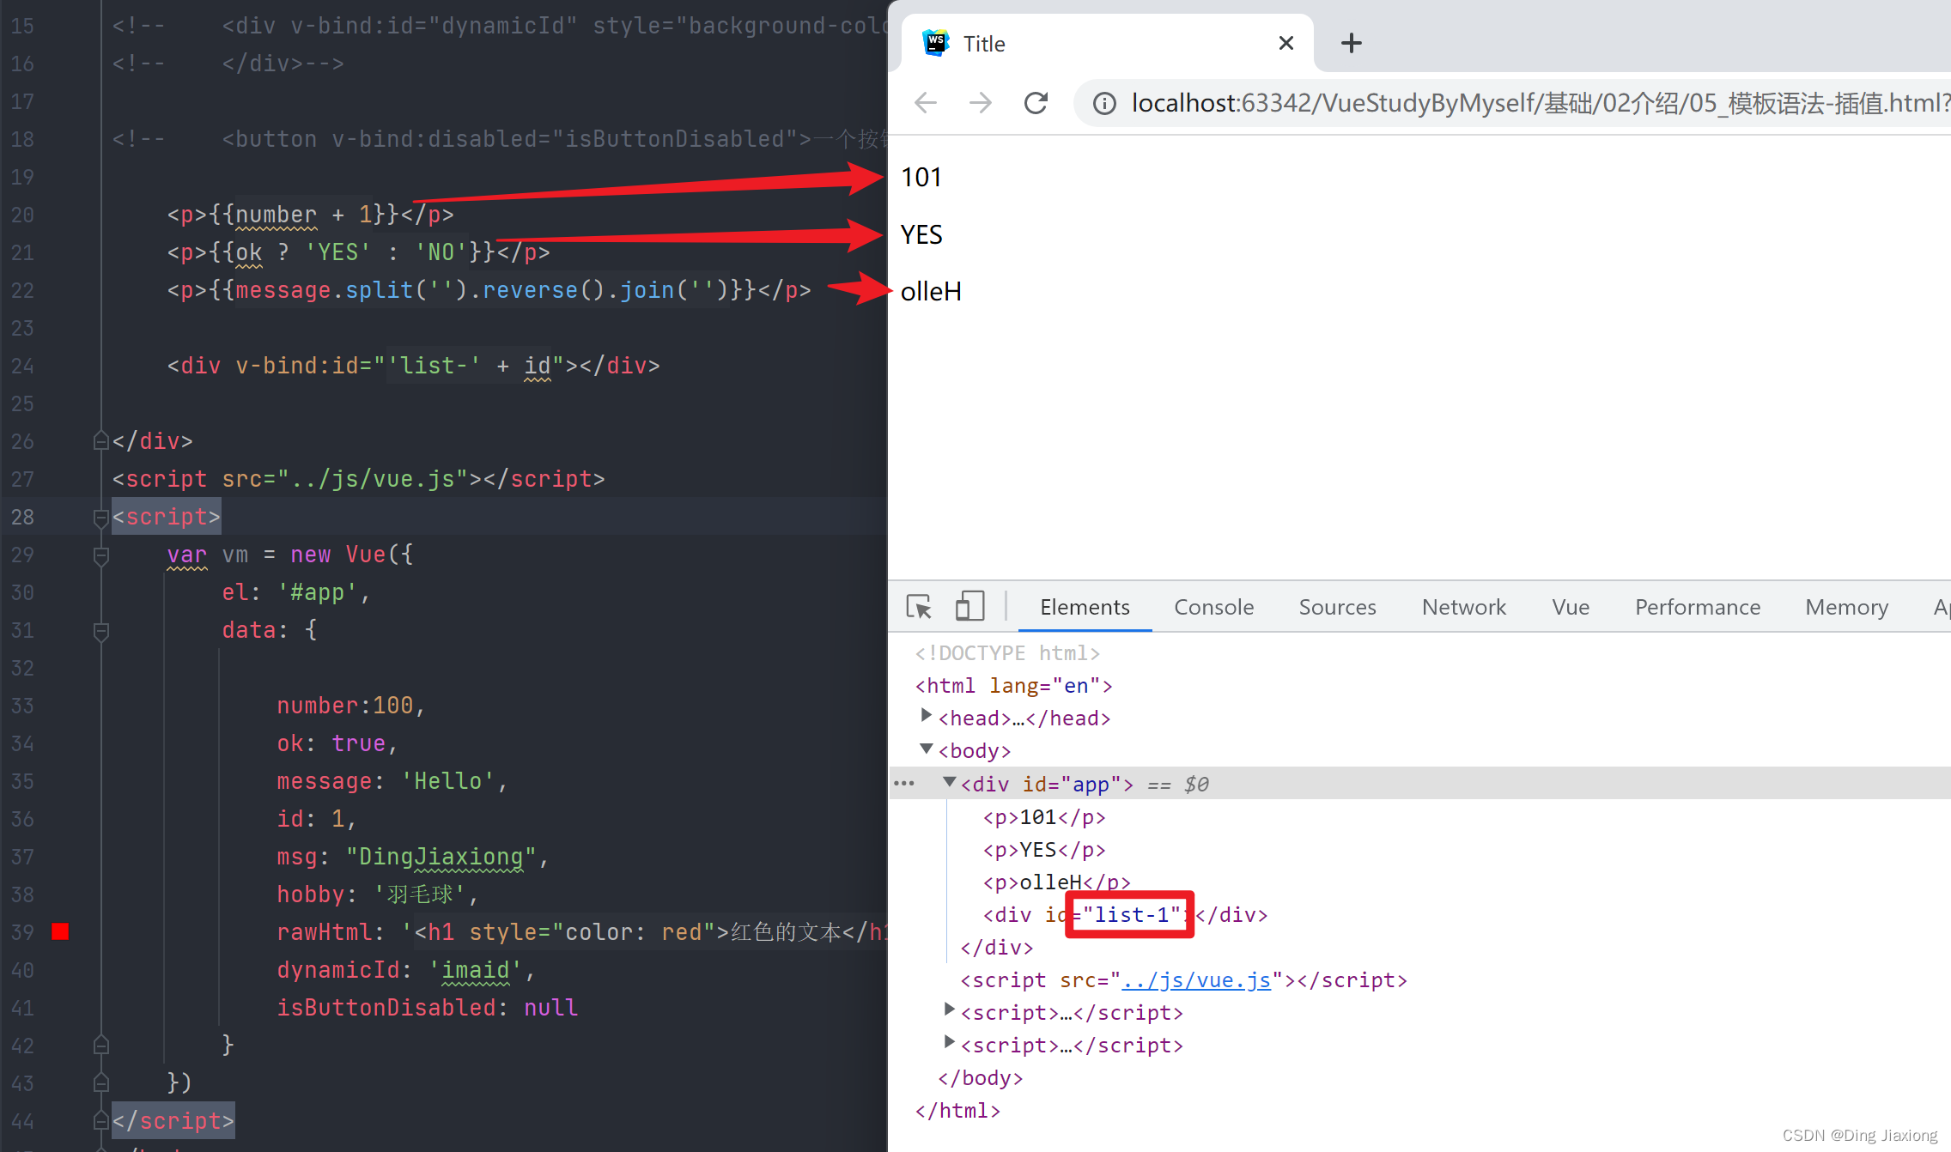Click the DOCTYPE html line in Elements
This screenshot has height=1152, width=1951.
pyautogui.click(x=1007, y=653)
